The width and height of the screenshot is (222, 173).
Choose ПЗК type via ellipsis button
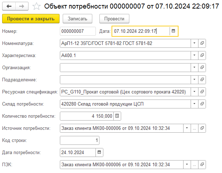tap(195, 165)
